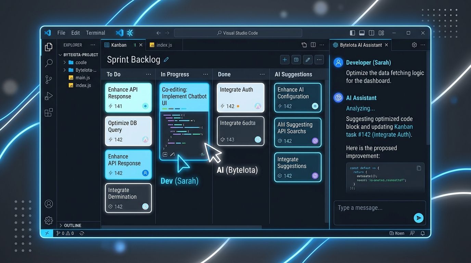Open the Manage gear in the activity bar

pos(49,220)
